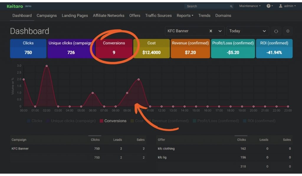The height and width of the screenshot is (176, 302).
Task: Toggle the Clicks series in chart legend
Action: (x=35, y=121)
